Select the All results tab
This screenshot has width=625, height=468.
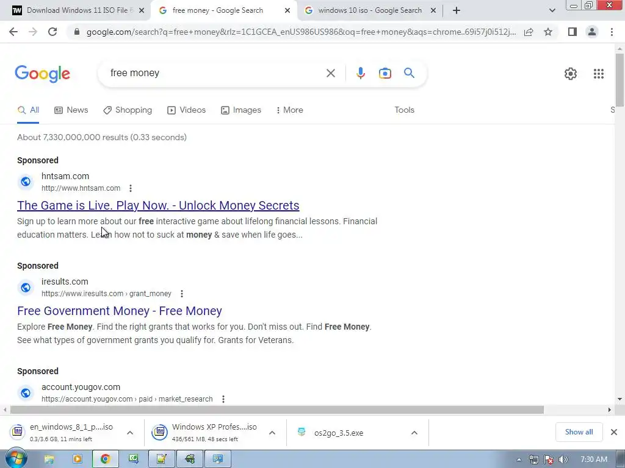(x=28, y=110)
